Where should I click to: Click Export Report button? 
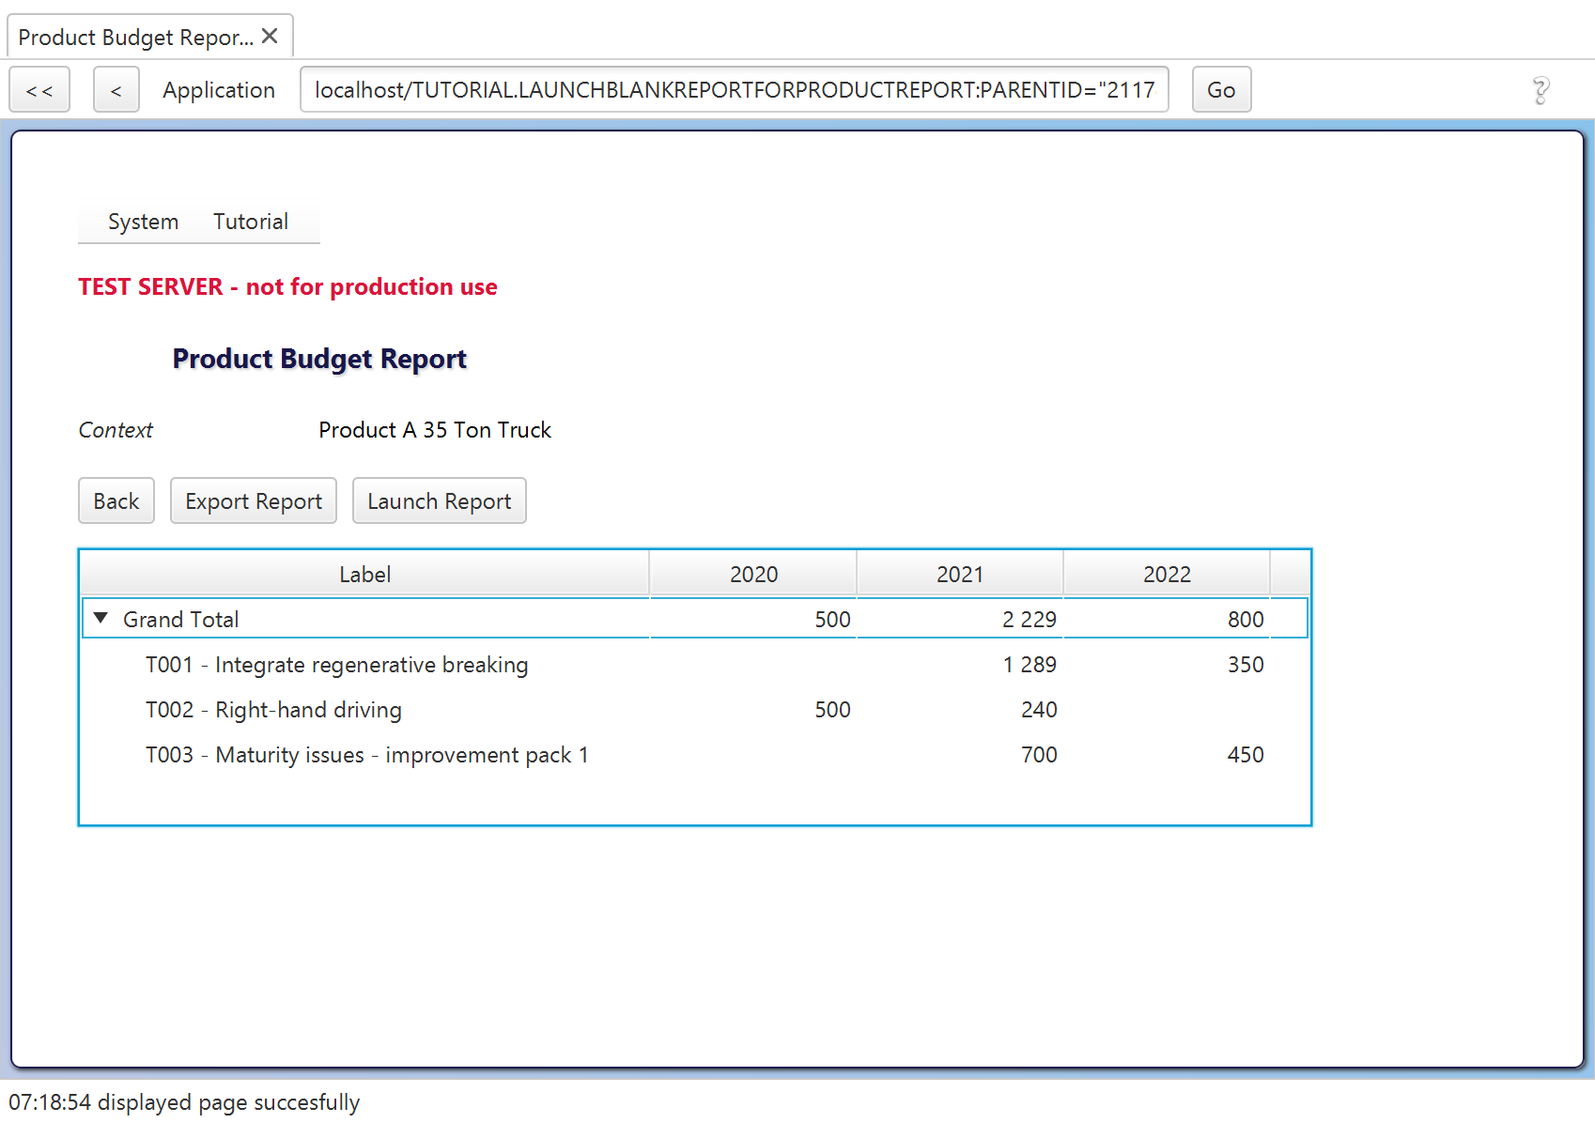[x=254, y=500]
